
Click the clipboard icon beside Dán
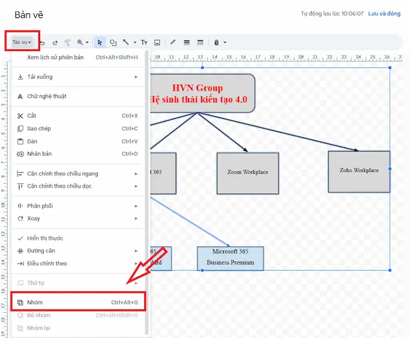(x=20, y=141)
